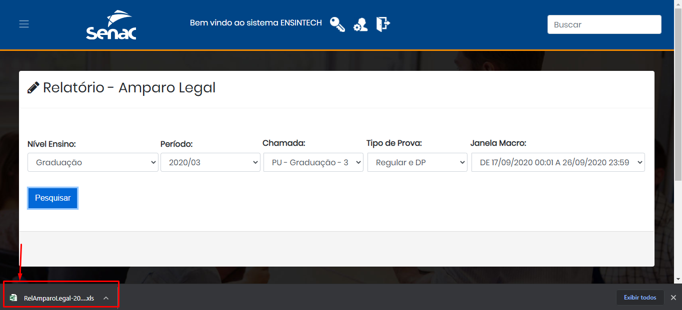Open downloaded RelAmparoLegal xls file
This screenshot has width=682, height=310.
(58, 298)
